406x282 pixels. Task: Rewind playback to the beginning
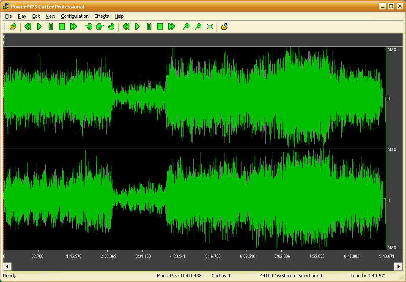click(28, 27)
